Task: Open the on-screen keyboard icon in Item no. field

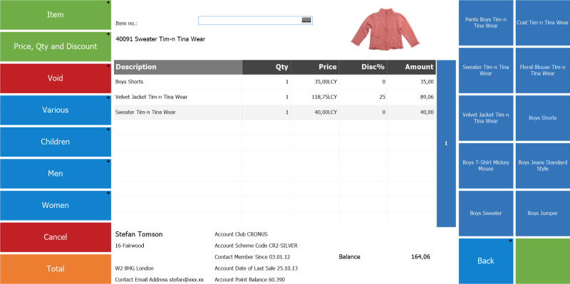Action: [306, 20]
